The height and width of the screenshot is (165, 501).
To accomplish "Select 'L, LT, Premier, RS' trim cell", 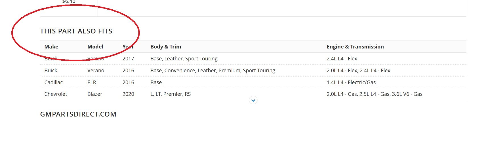I will [x=171, y=94].
